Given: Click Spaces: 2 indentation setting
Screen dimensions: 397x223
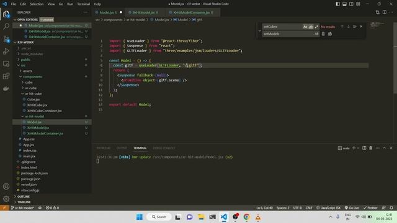Looking at the screenshot, I should pyautogui.click(x=283, y=208).
